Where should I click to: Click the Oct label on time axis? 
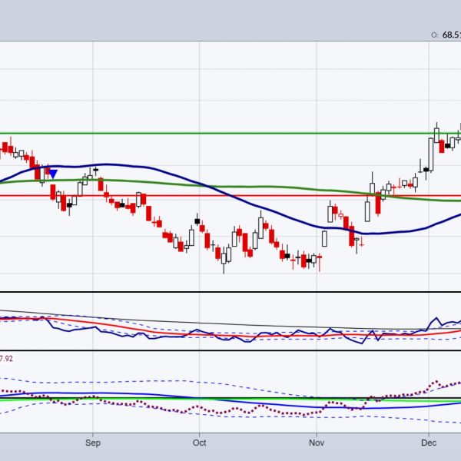(199, 443)
